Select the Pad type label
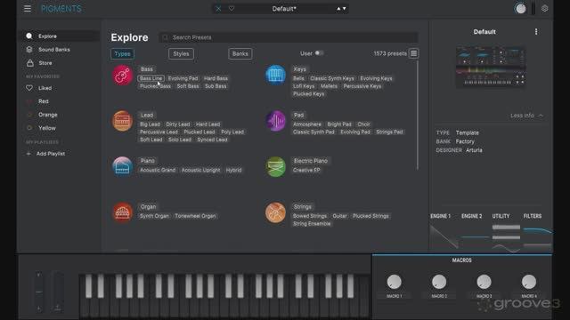This screenshot has width=570, height=320. click(299, 115)
